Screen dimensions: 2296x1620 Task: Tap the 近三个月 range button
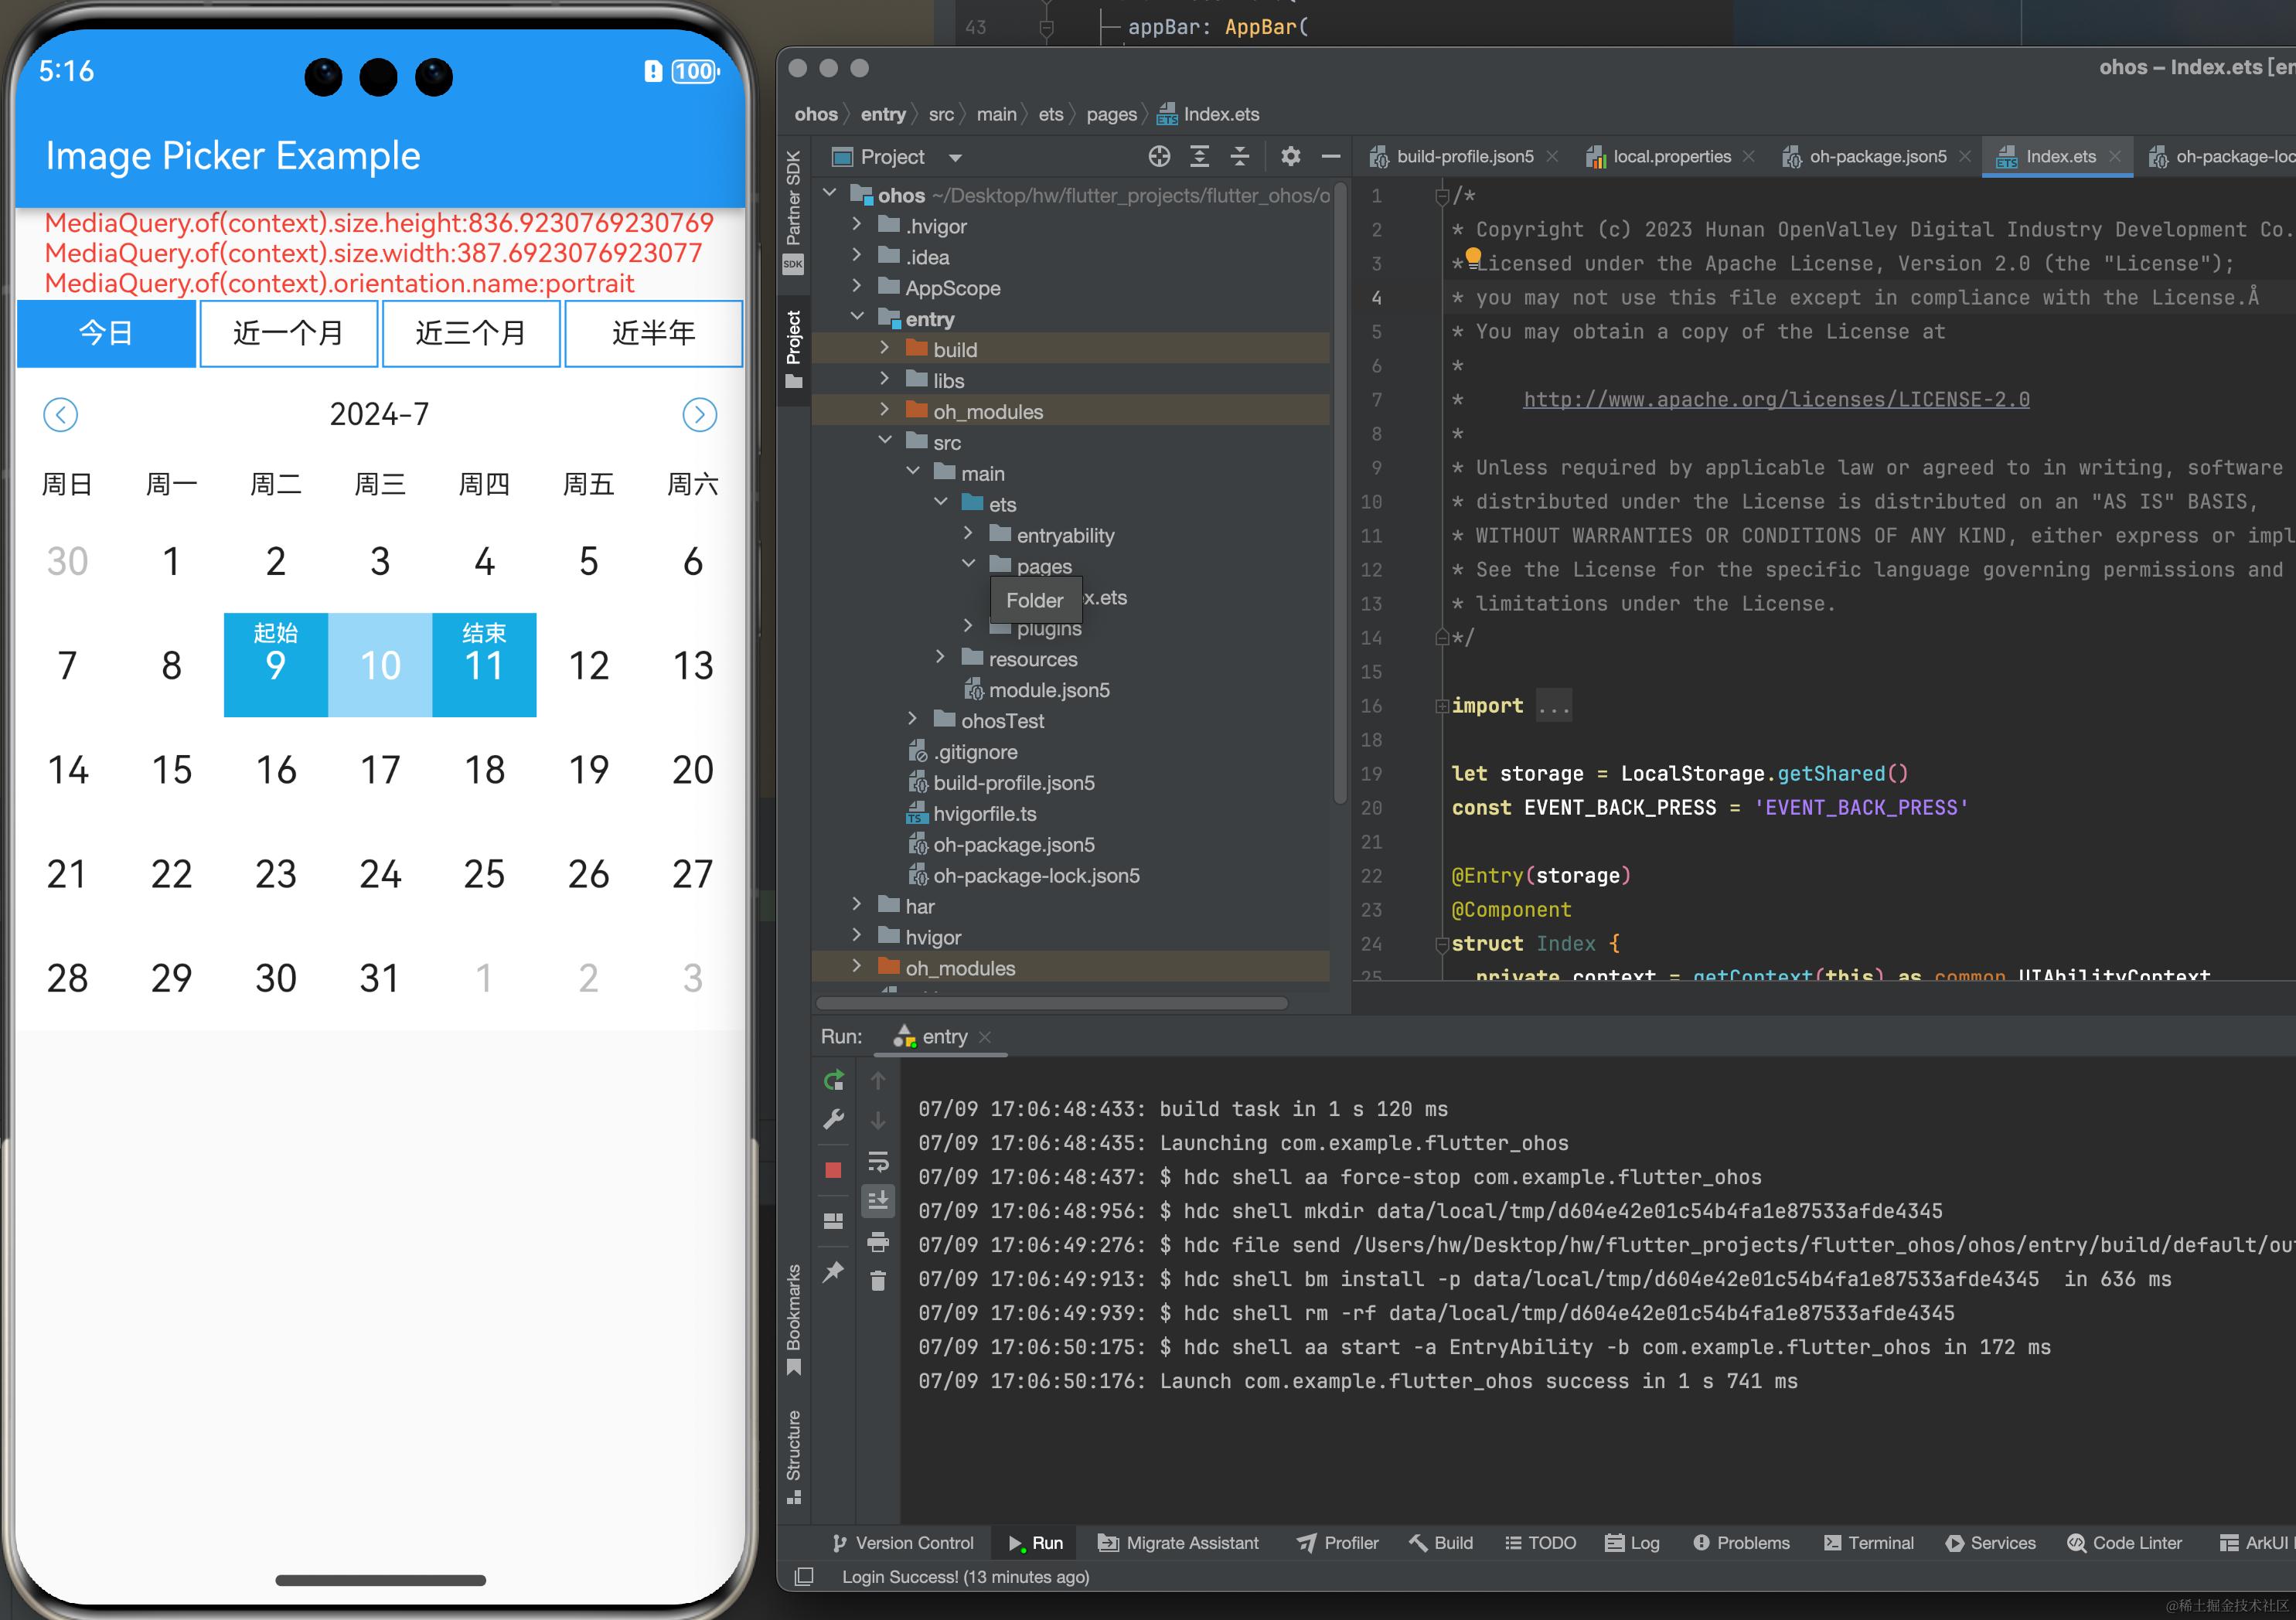coord(471,333)
